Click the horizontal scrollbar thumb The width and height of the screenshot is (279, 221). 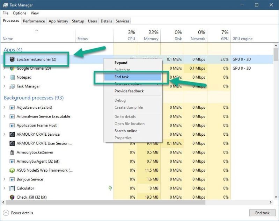(105, 202)
